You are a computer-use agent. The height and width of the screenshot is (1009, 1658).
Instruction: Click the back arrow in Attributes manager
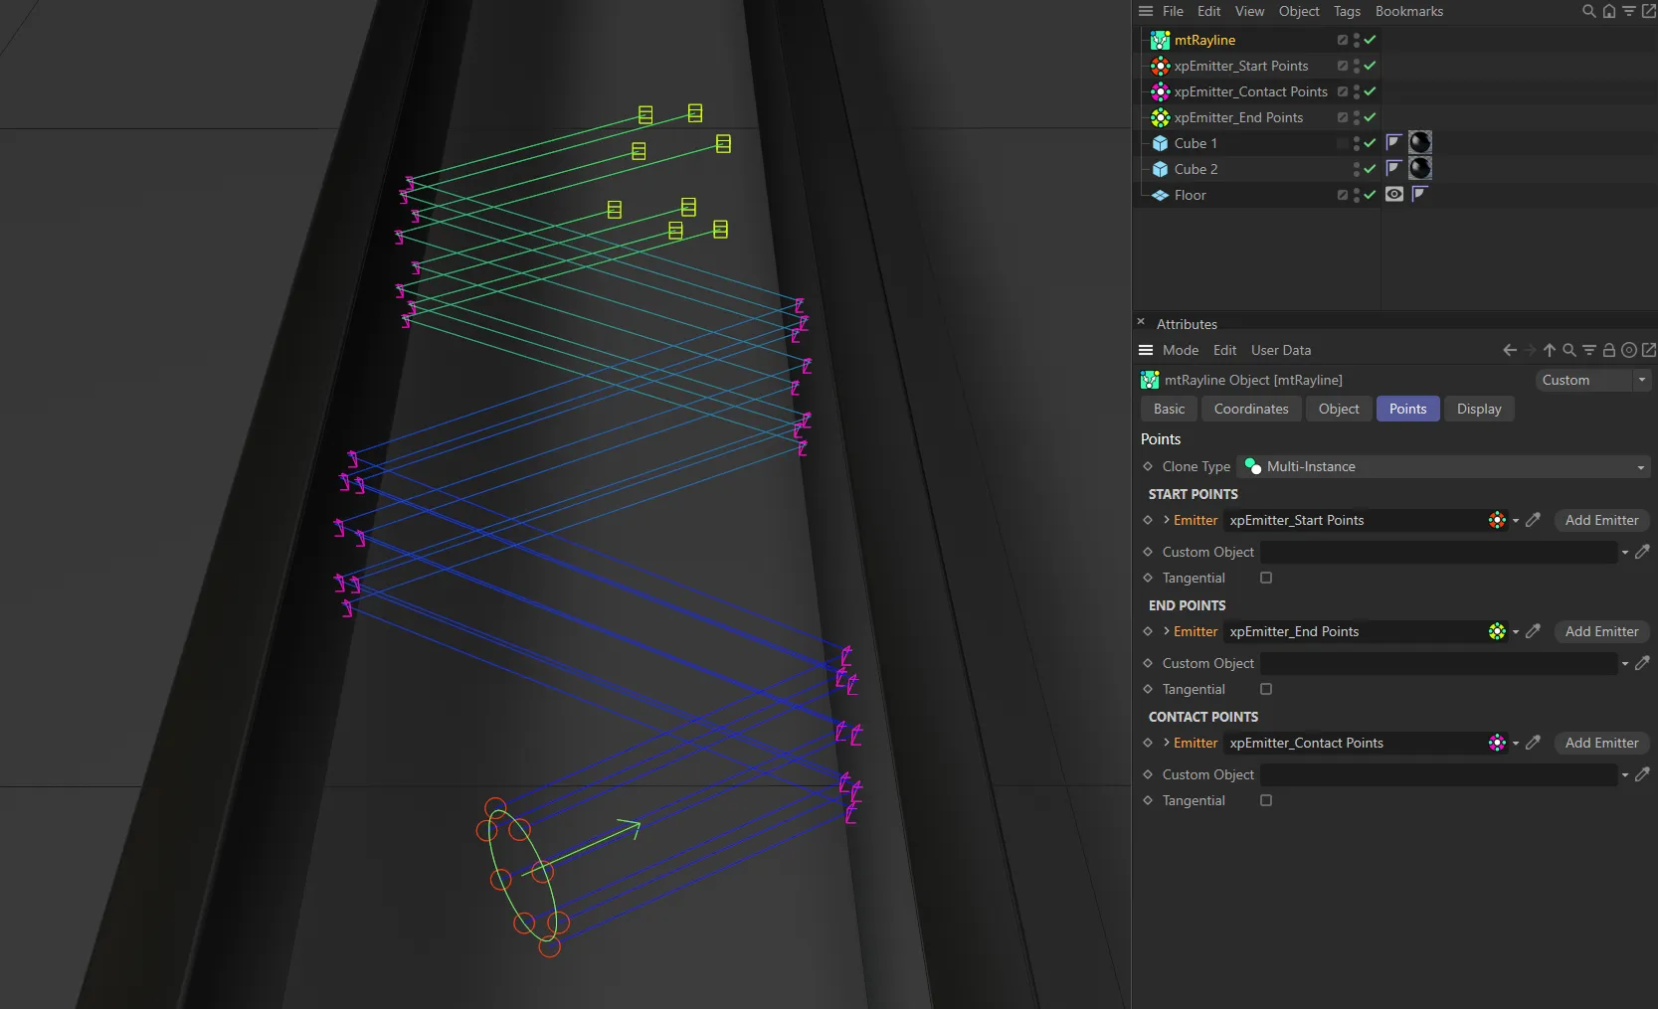(1509, 350)
